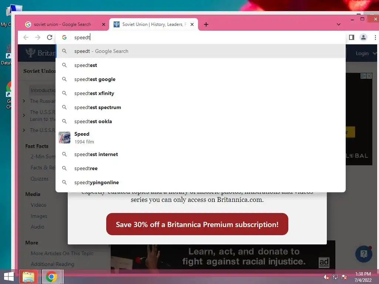379x284 pixels.
Task: Choose the 'speedtypingonline' suggestion
Action: click(x=201, y=182)
